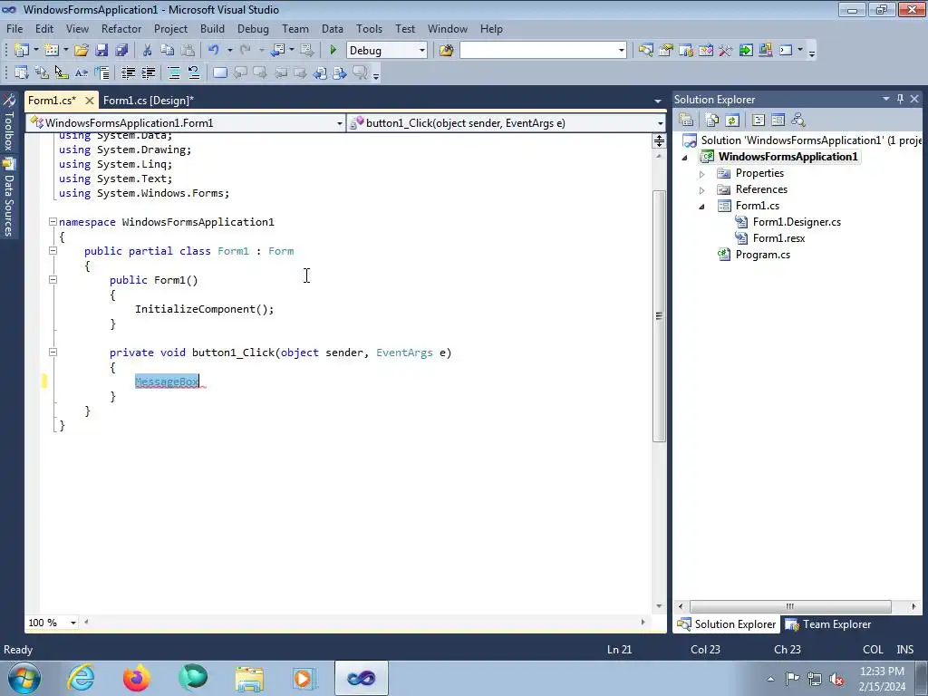The image size is (928, 696).
Task: Start debugging with the green play icon
Action: tap(333, 51)
